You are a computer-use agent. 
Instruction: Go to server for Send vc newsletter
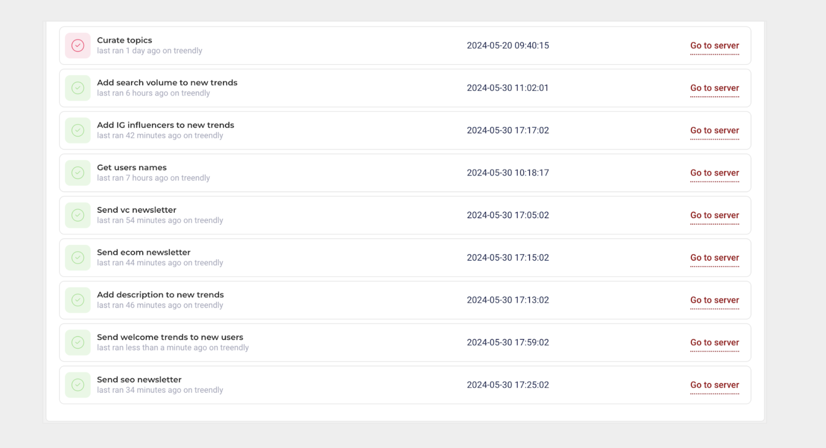click(715, 215)
